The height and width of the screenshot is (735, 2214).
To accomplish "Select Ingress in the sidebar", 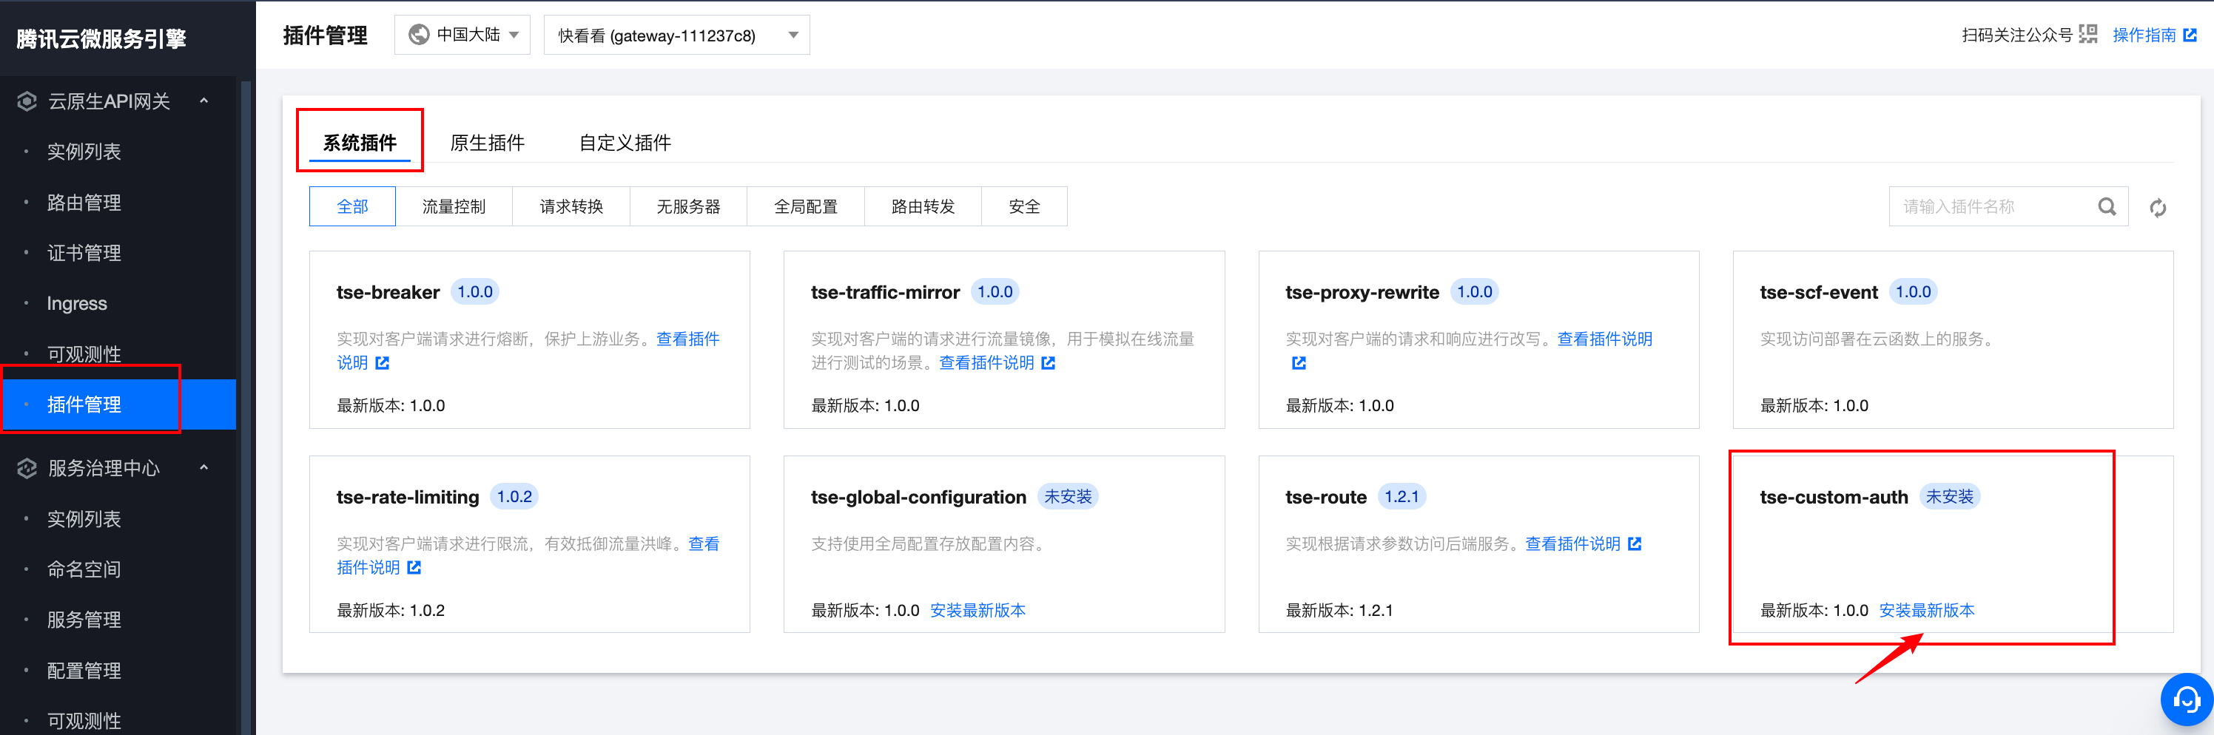I will [76, 304].
